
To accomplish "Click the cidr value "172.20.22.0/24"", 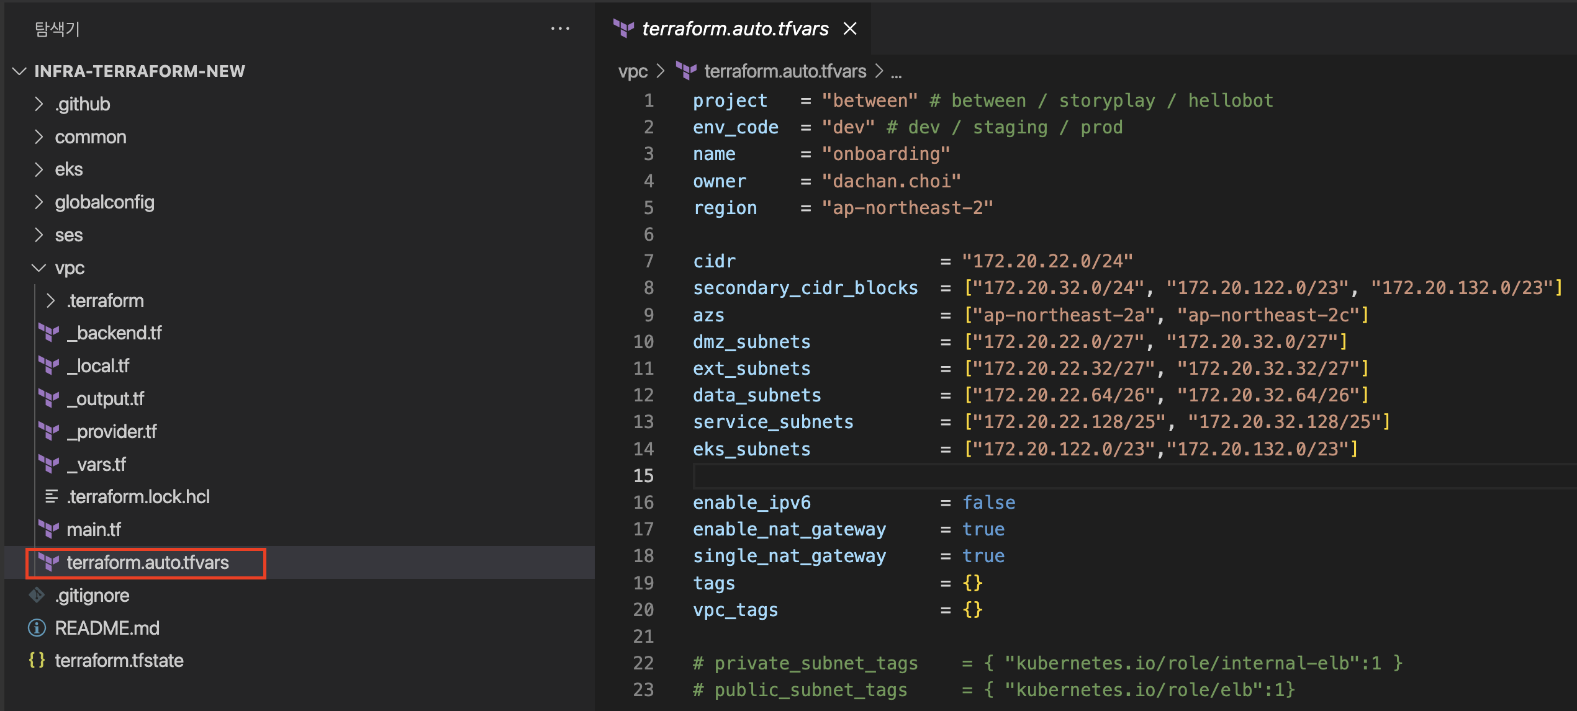I will [x=1047, y=261].
